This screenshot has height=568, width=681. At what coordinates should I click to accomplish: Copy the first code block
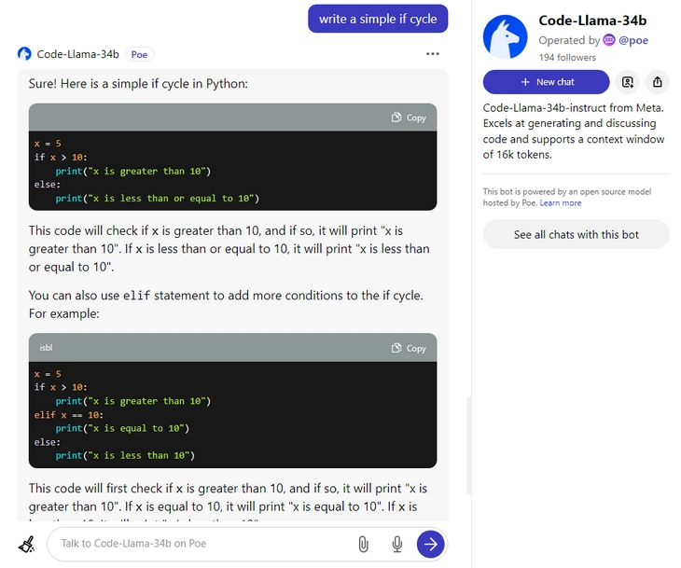[409, 118]
